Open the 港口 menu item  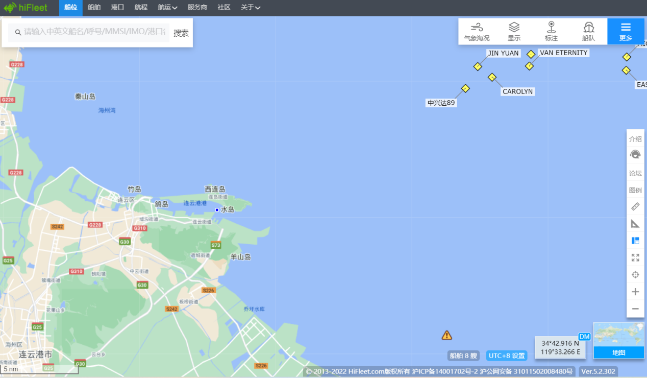[118, 8]
